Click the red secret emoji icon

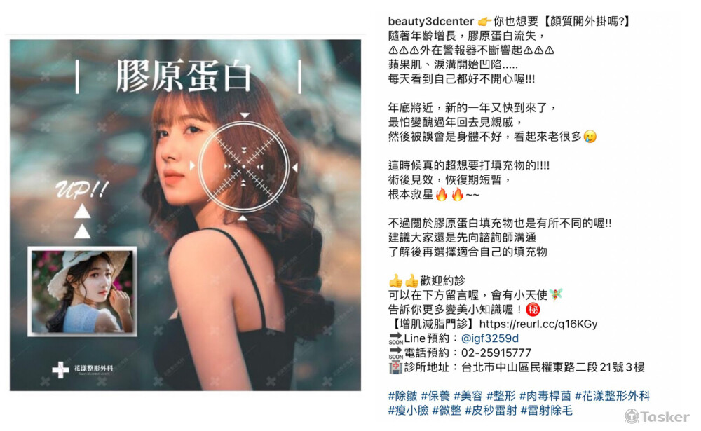(533, 309)
